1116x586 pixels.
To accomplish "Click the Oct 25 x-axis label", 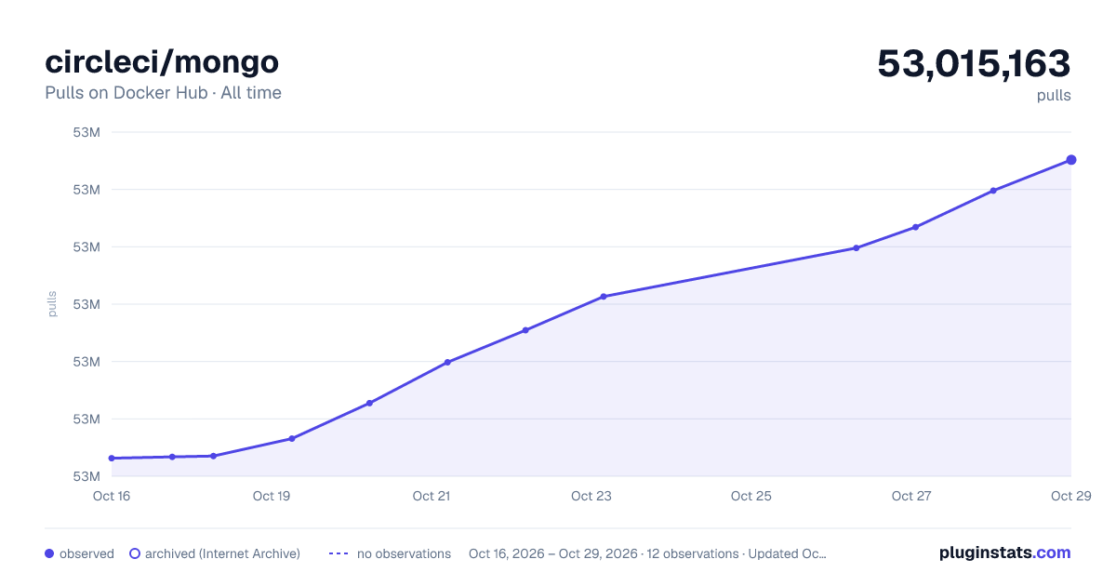I will [x=751, y=496].
